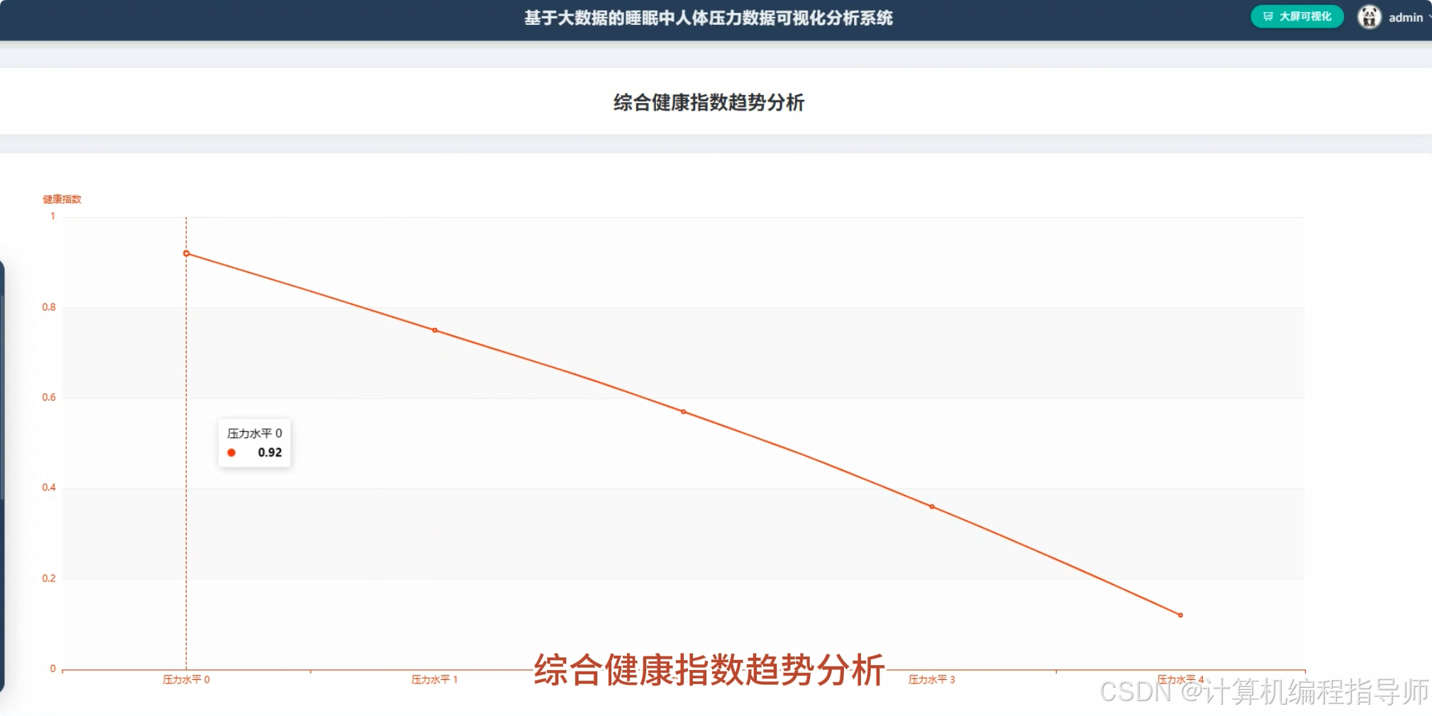
Task: Click the red series marker in tooltip
Action: click(x=231, y=452)
